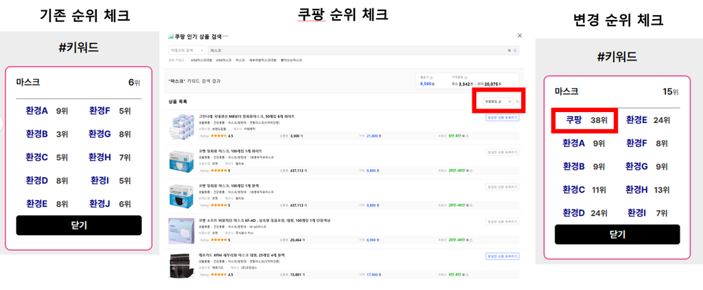The image size is (703, 290).
Task: Click 동일한 상품 등록하기 for 코멧 100개입 블랙
Action: [x=502, y=187]
